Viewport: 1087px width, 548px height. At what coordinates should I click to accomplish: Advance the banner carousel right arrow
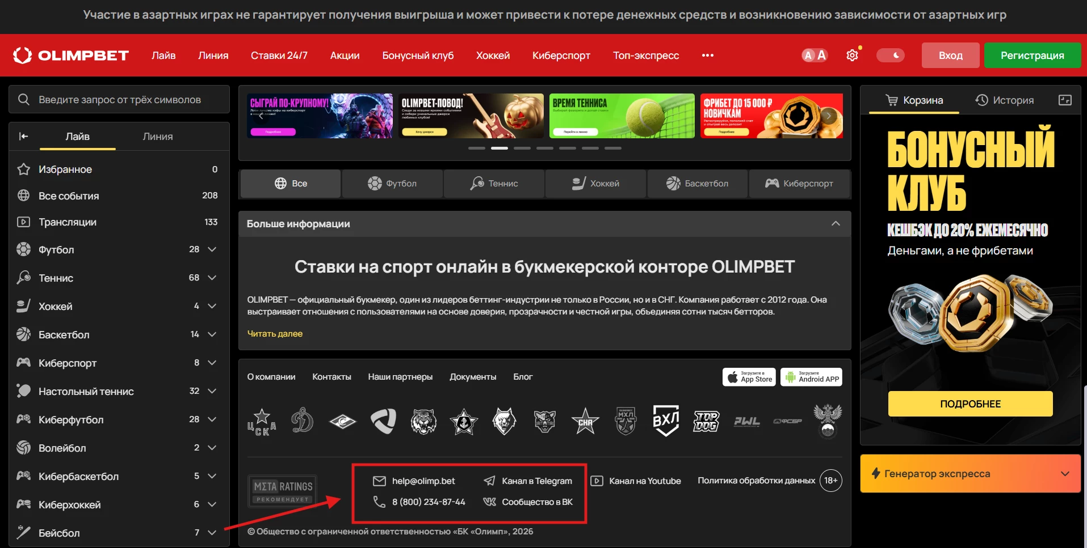(829, 116)
